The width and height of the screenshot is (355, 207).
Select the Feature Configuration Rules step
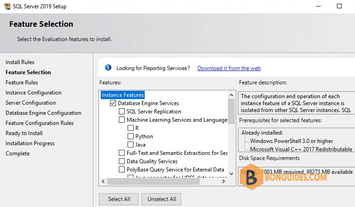coord(40,123)
